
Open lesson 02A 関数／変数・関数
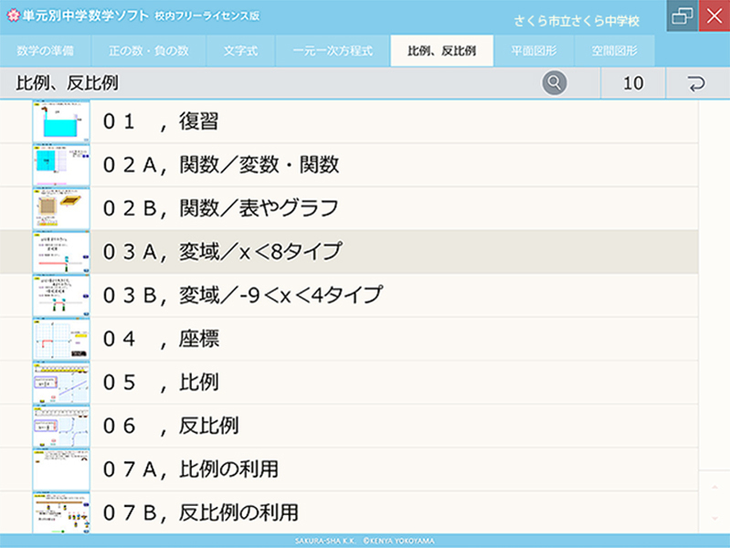[221, 164]
